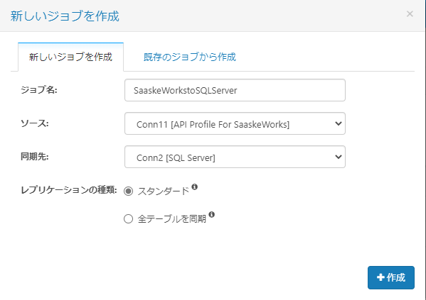
Task: Click the ソース: label
Action: (x=35, y=123)
